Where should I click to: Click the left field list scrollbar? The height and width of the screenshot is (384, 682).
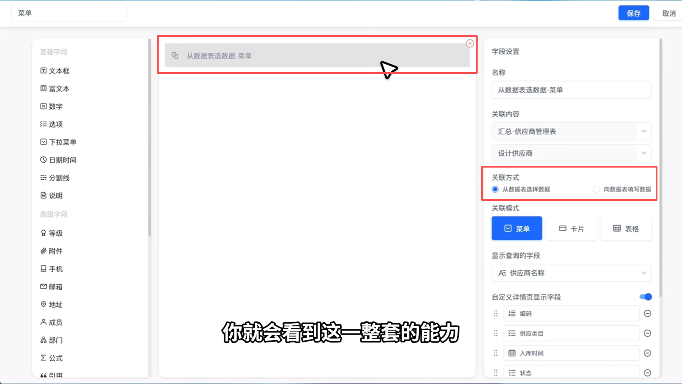tap(150, 138)
